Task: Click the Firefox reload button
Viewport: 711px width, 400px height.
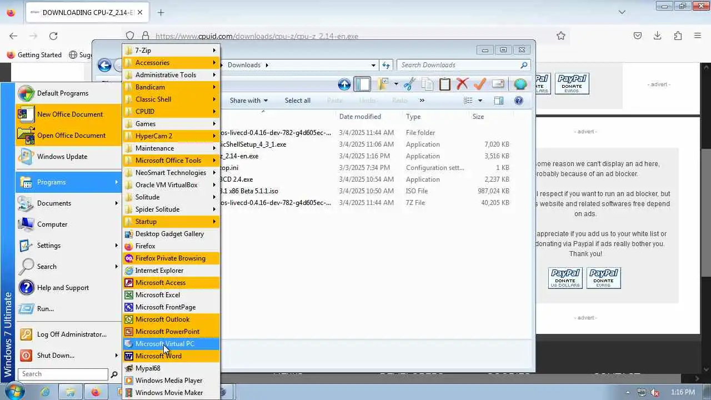Action: [x=53, y=36]
